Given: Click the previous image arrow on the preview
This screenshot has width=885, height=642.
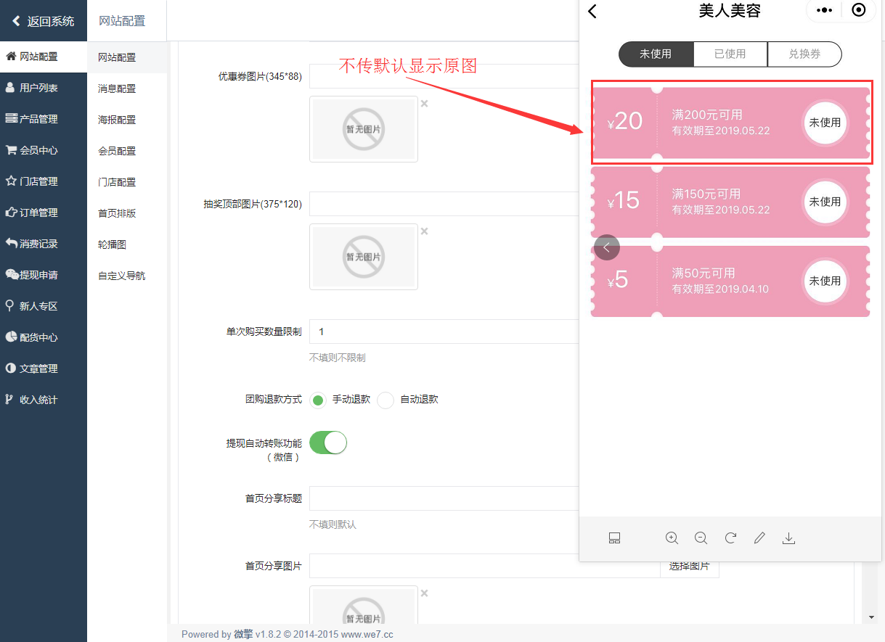Looking at the screenshot, I should pos(607,247).
